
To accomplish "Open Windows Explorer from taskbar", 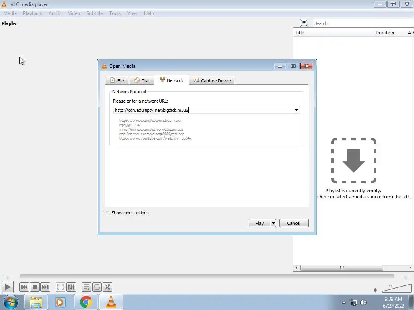I will (36, 302).
